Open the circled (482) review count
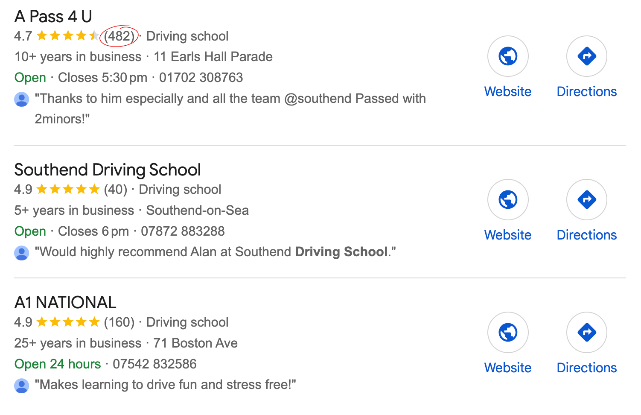Viewport: 641px width, 415px height. click(119, 36)
